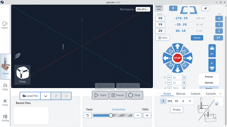Click the Probe button
227x127 pixels.
point(176,110)
